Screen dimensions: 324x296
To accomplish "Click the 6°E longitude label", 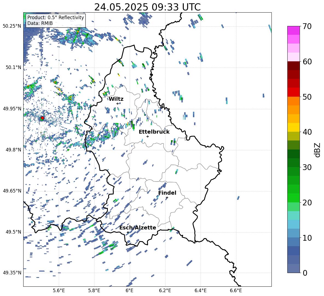I will pos(129,291).
